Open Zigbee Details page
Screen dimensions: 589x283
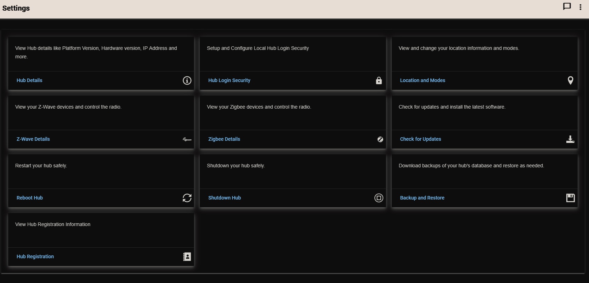pyautogui.click(x=224, y=139)
